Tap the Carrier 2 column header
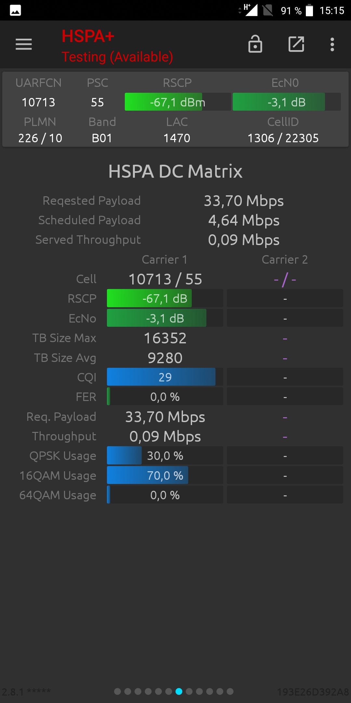 285,259
